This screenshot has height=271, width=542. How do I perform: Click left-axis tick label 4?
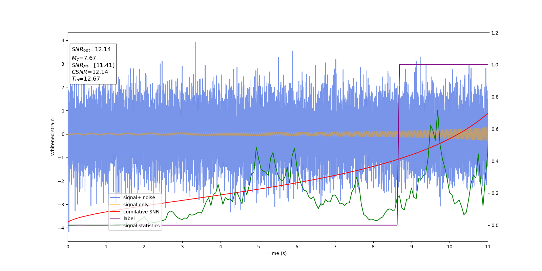[63, 40]
